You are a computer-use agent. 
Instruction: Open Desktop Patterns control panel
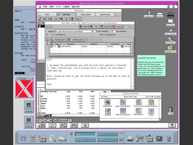pyautogui.click(x=151, y=102)
